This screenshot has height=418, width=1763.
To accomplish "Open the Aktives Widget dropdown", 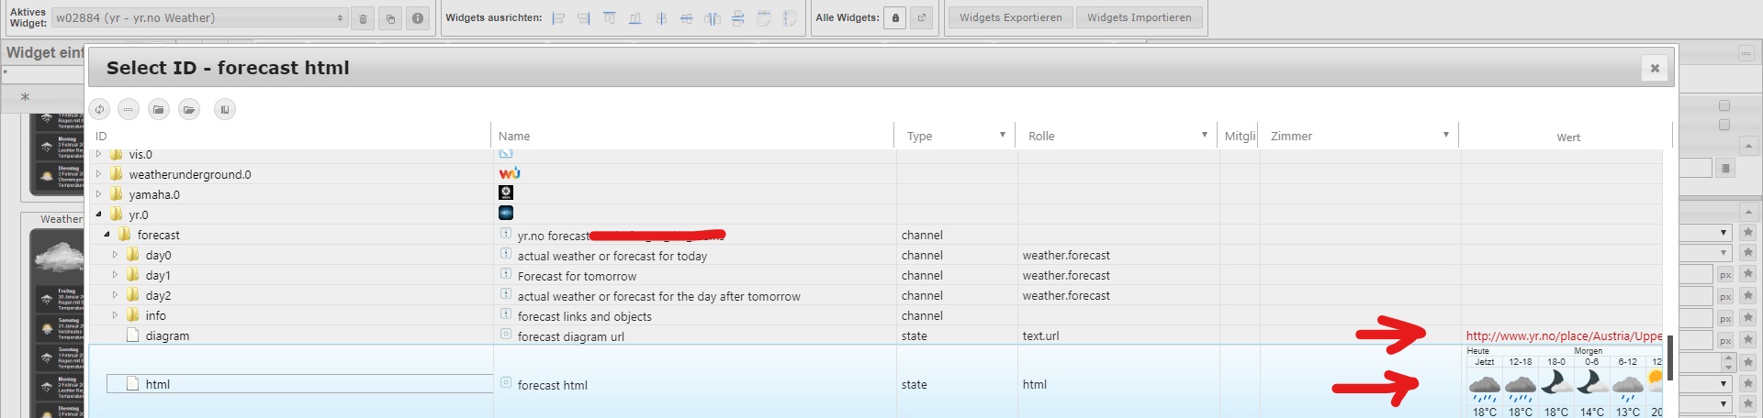I will click(x=199, y=18).
